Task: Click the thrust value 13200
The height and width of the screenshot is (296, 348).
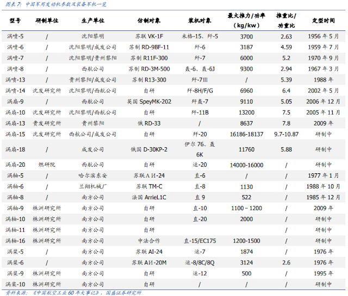Action: click(246, 112)
